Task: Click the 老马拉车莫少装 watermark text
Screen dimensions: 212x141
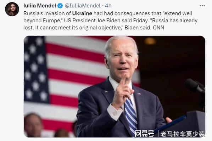Action: [183, 134]
